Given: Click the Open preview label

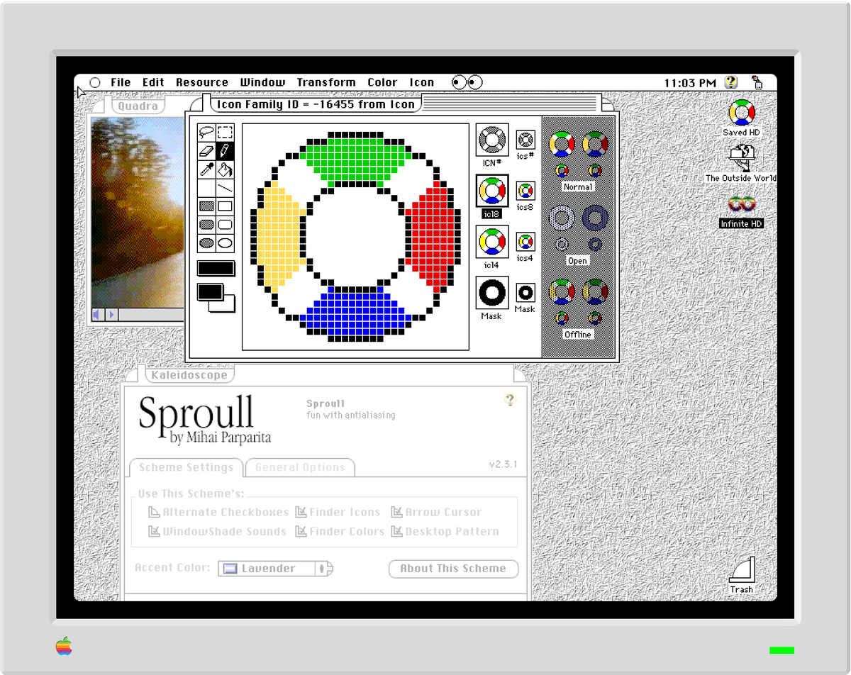Looking at the screenshot, I should 577,261.
